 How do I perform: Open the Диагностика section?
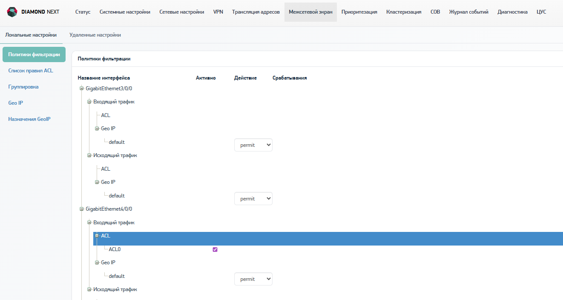(512, 12)
